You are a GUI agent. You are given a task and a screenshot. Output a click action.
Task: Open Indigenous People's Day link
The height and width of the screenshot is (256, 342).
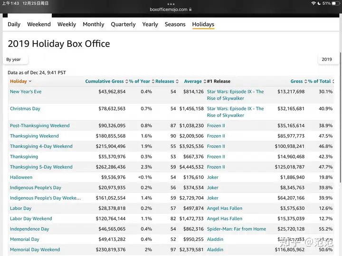(36, 188)
